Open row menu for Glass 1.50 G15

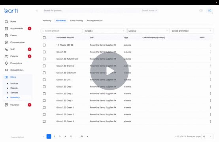[210, 80]
